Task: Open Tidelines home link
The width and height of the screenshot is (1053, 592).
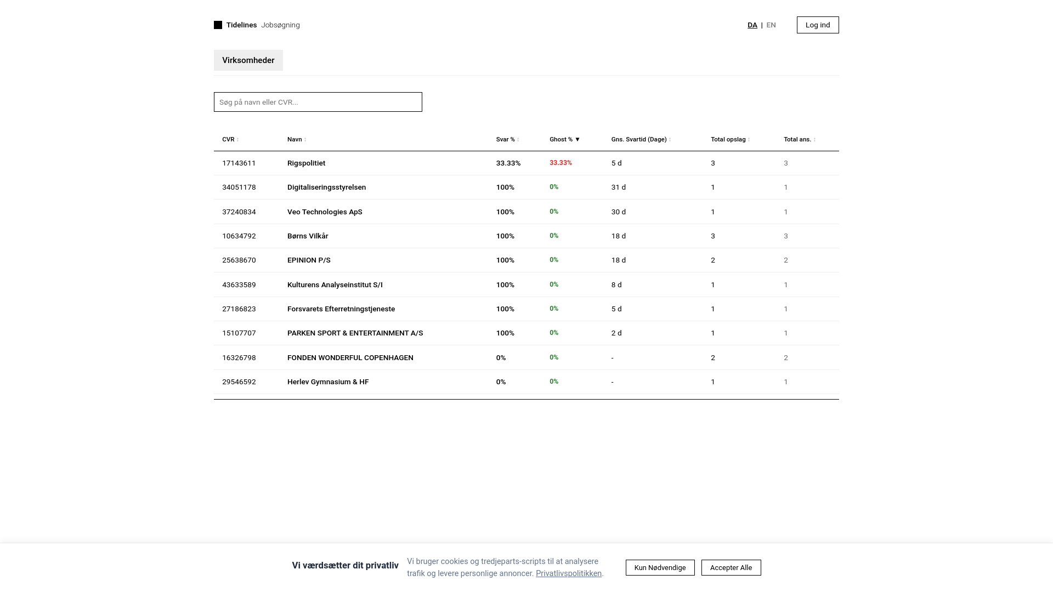Action: click(241, 25)
